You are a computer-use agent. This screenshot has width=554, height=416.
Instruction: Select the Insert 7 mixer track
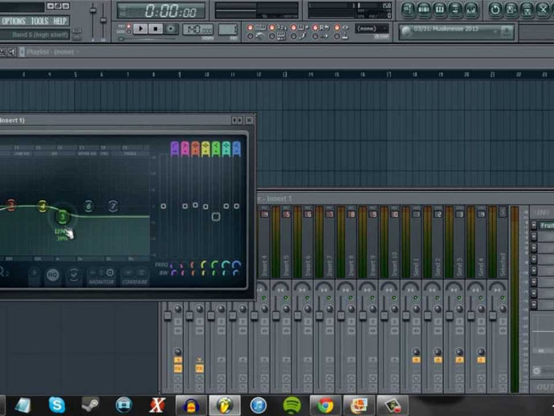(330, 242)
